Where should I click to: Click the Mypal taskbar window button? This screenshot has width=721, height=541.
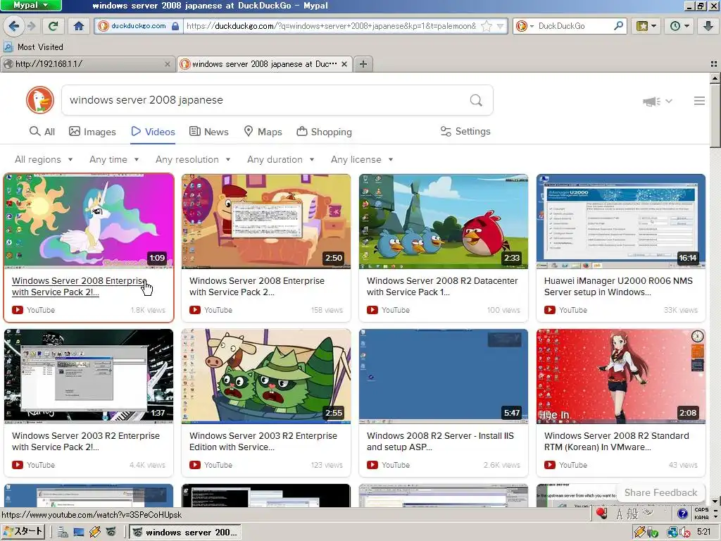(x=185, y=533)
